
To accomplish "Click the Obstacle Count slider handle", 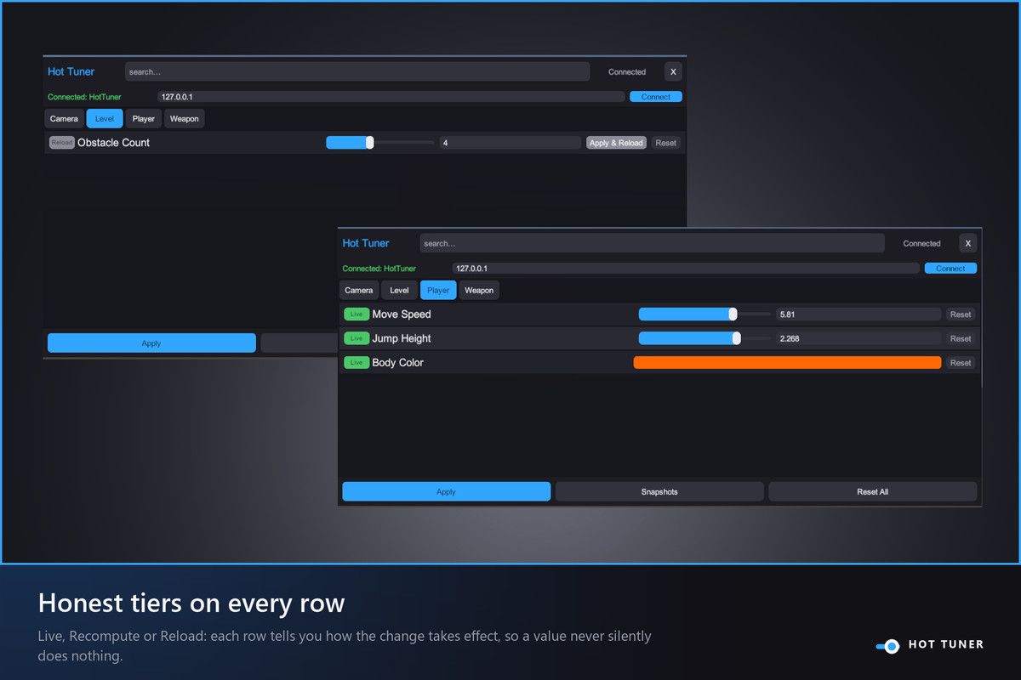I will (x=369, y=143).
